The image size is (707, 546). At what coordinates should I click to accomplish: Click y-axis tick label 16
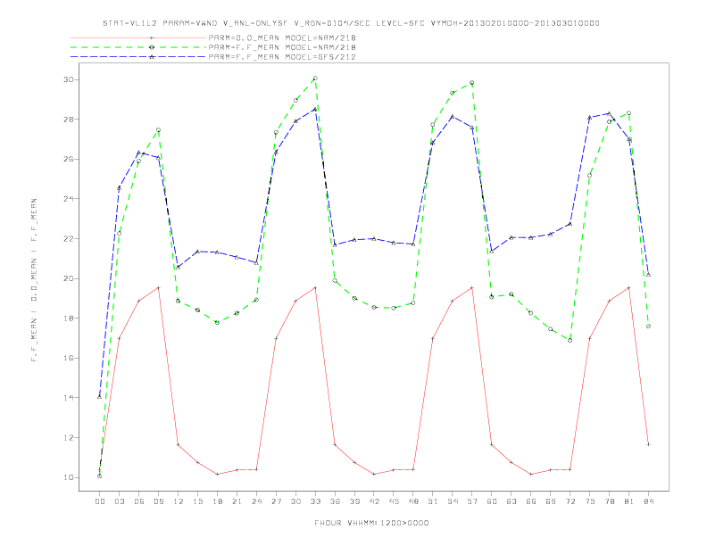point(68,358)
